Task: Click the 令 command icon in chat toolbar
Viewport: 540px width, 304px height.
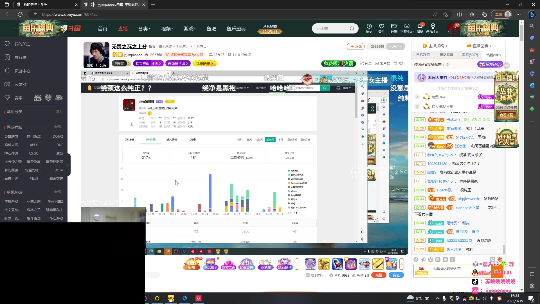Action: [453, 260]
